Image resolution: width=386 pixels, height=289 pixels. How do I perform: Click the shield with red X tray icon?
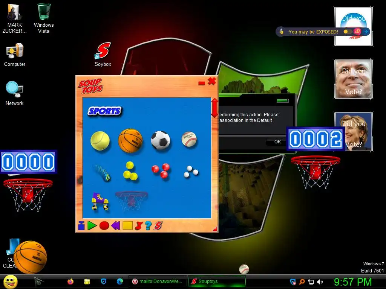[293, 281]
